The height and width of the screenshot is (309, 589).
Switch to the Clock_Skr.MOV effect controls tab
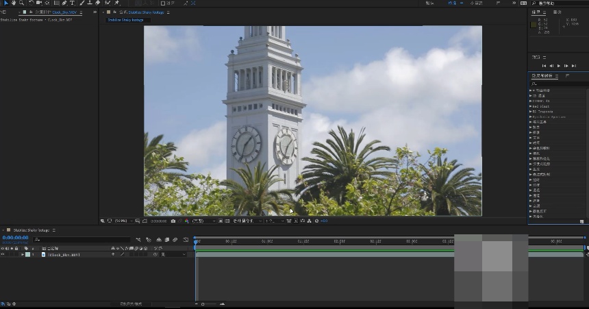pyautogui.click(x=60, y=12)
